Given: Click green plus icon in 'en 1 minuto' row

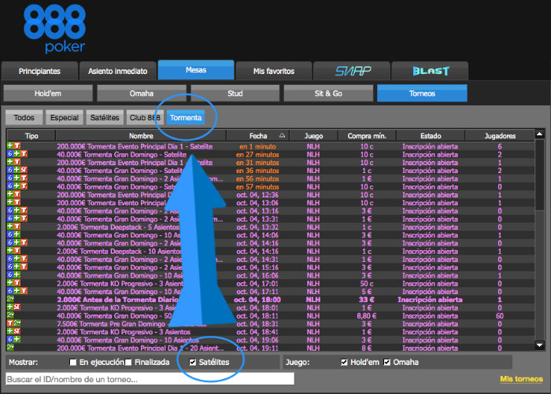Looking at the screenshot, I should point(10,146).
